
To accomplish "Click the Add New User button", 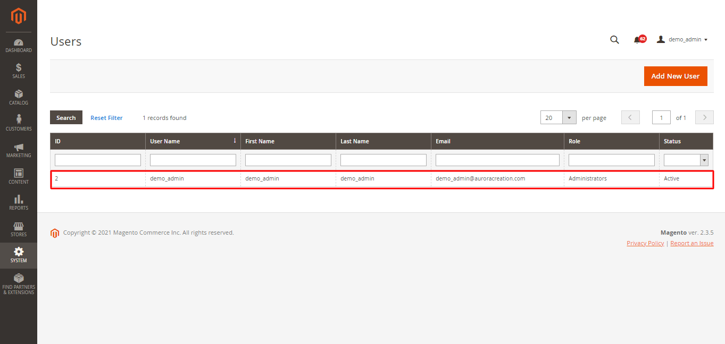I will point(676,76).
